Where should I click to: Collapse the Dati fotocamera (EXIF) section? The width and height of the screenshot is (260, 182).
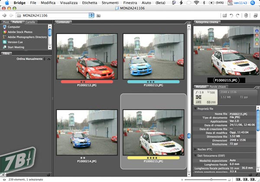(195, 155)
